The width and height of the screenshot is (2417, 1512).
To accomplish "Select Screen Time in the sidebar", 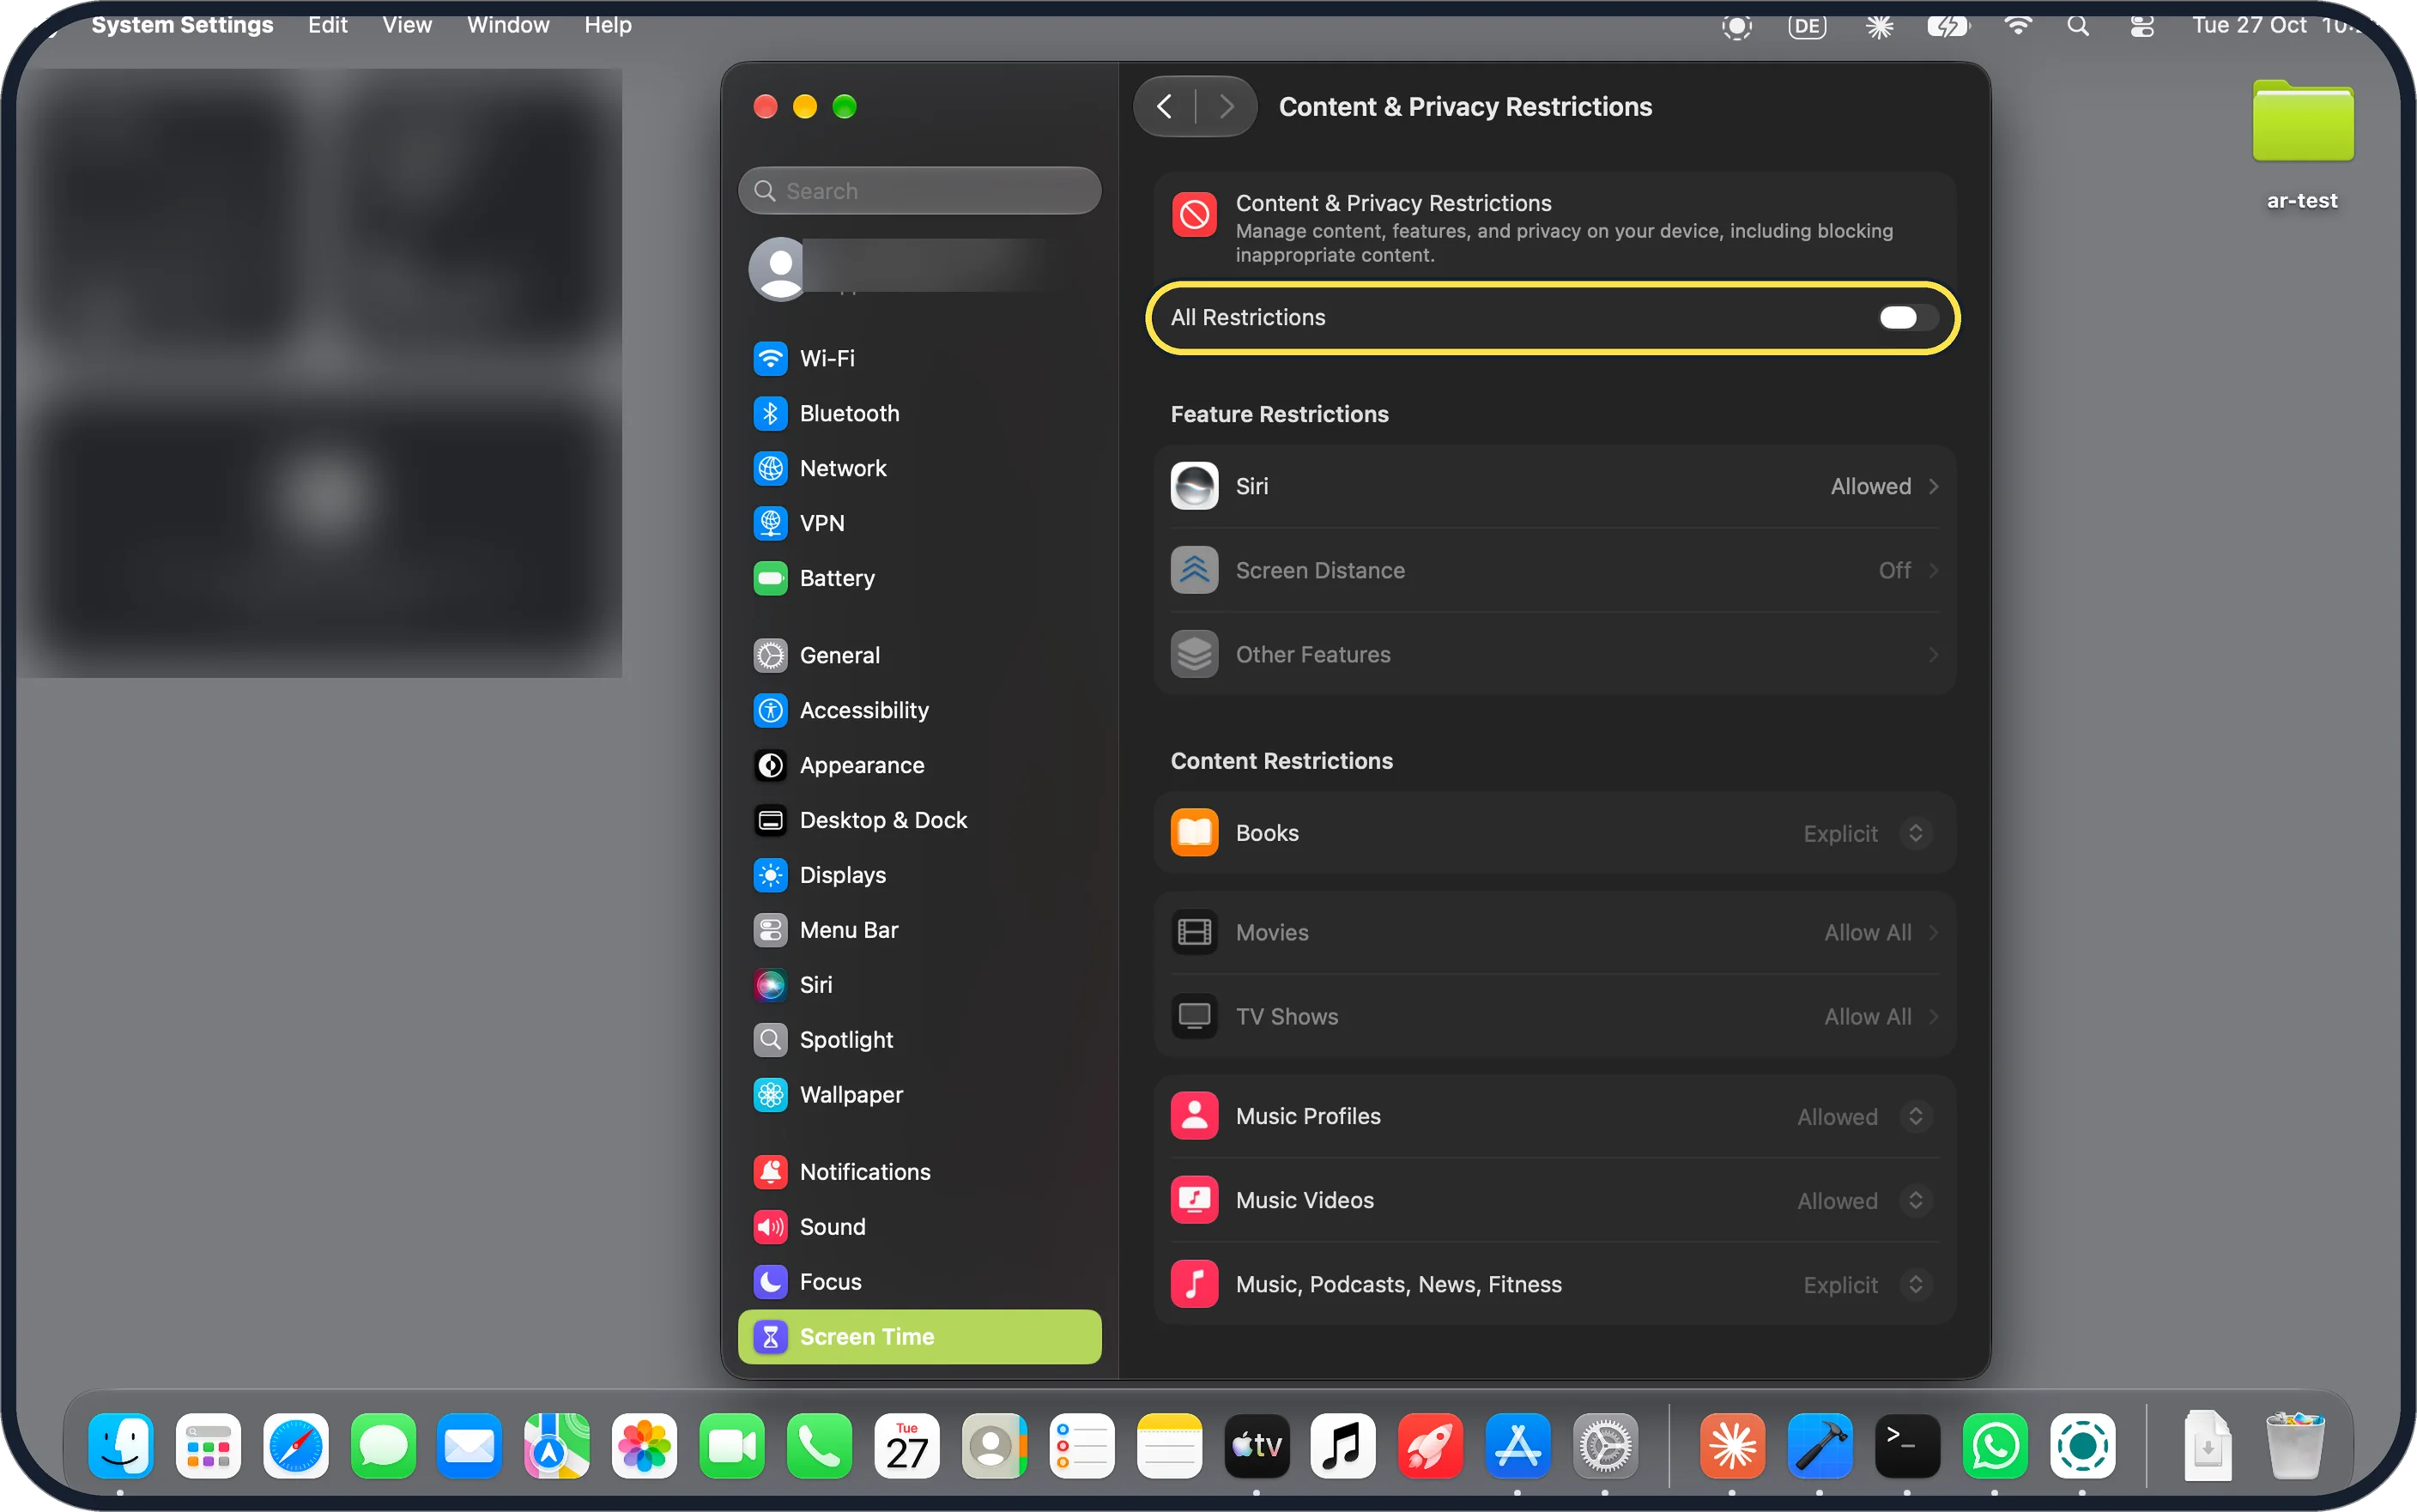I will pyautogui.click(x=919, y=1337).
